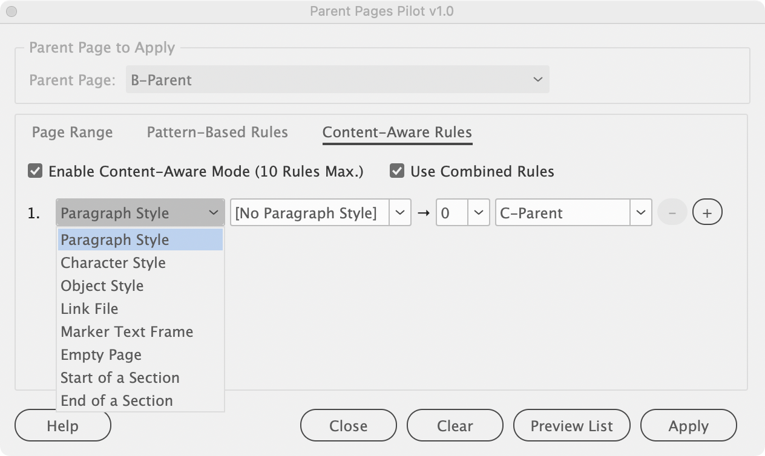Viewport: 765px width, 456px height.
Task: Toggle Enable Content-Aware Mode checkbox
Action: click(35, 171)
